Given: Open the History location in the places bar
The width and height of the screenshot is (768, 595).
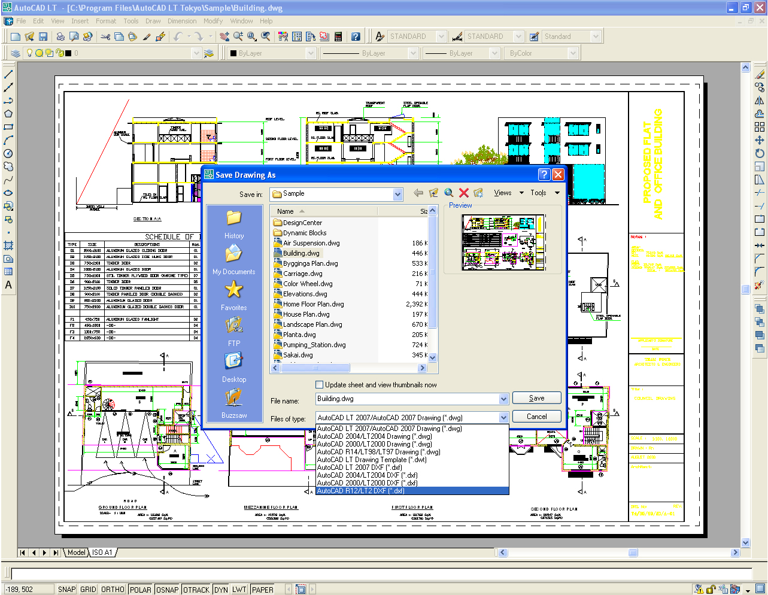Looking at the screenshot, I should [x=234, y=224].
